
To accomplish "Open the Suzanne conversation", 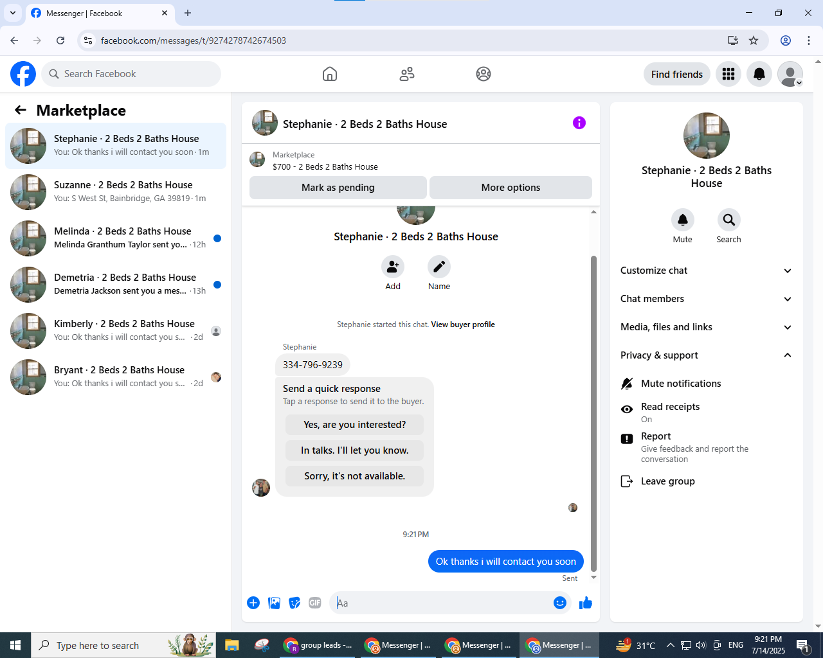I will (x=116, y=192).
